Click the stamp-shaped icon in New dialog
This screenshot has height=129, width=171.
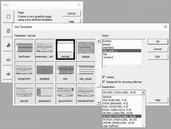pos(8,45)
